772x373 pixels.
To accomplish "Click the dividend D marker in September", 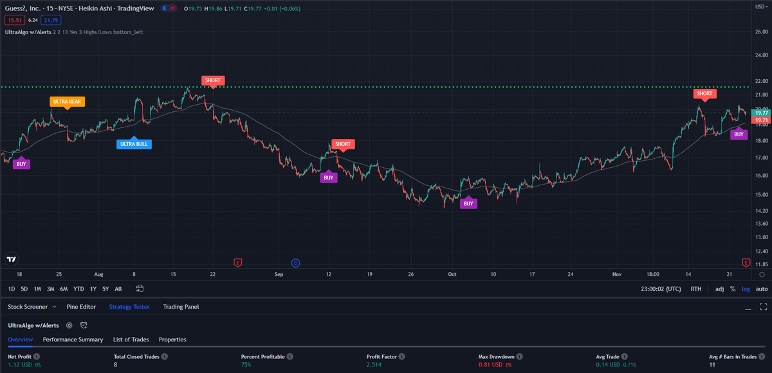I will (295, 262).
